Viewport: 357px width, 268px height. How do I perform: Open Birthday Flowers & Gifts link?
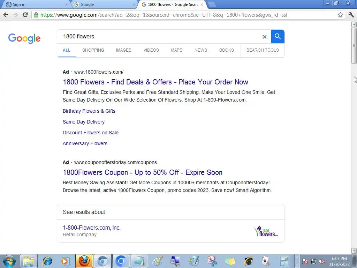click(x=89, y=111)
